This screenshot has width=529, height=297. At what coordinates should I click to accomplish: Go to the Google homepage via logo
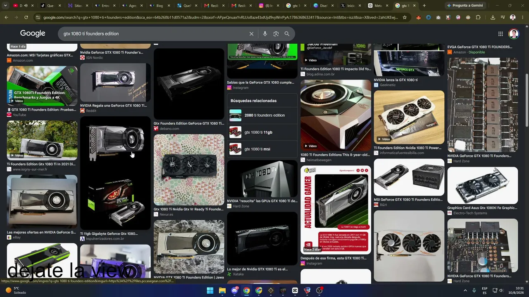click(33, 33)
